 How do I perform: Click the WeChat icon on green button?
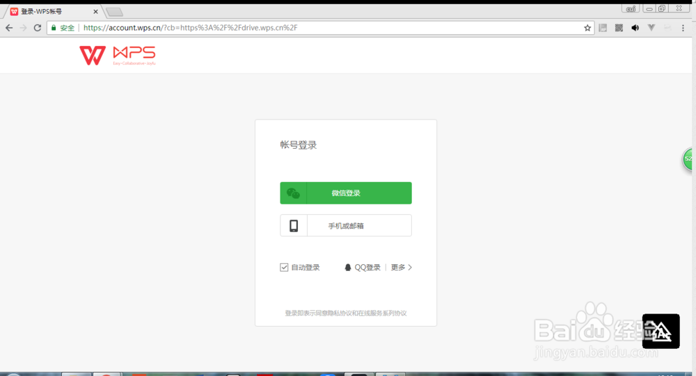(x=293, y=193)
